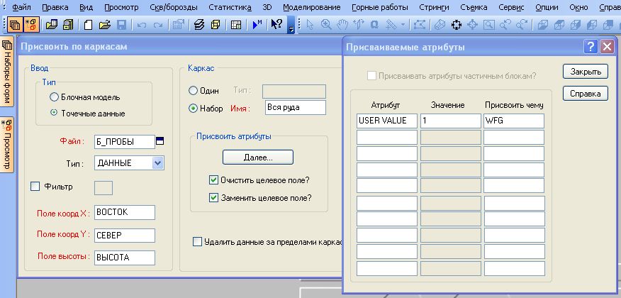Open the Скв/борозды menu

174,7
